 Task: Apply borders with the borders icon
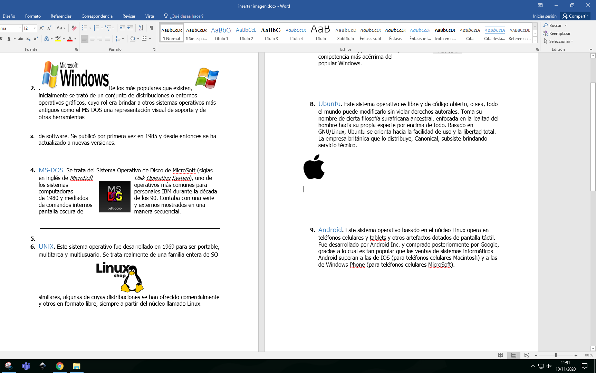(x=144, y=39)
